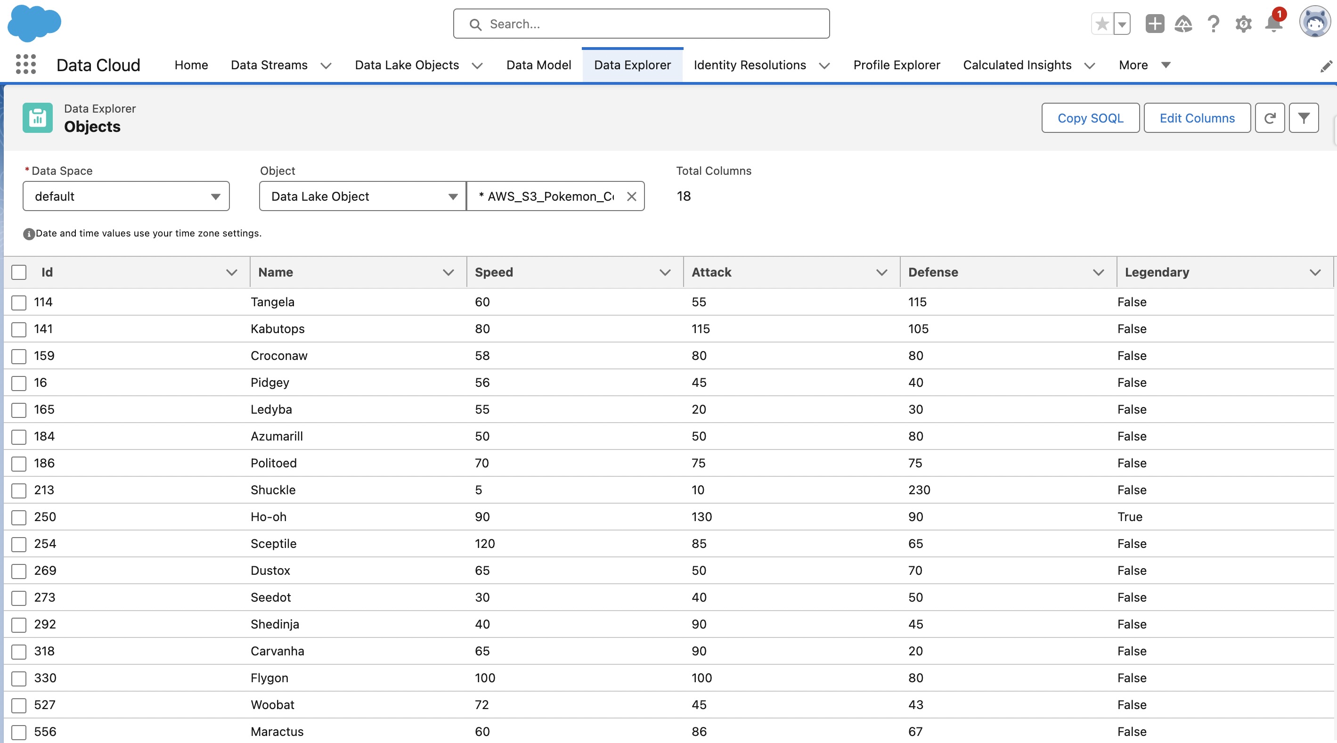Check the Ledyba row checkbox
The height and width of the screenshot is (743, 1337).
pos(19,410)
